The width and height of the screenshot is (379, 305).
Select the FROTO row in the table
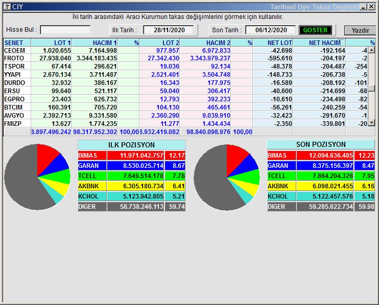[14, 58]
